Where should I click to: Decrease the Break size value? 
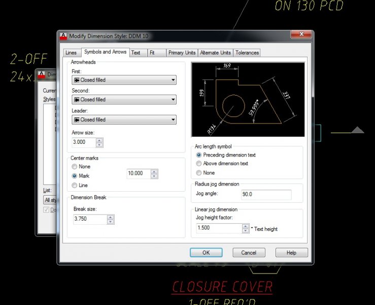[x=110, y=222]
